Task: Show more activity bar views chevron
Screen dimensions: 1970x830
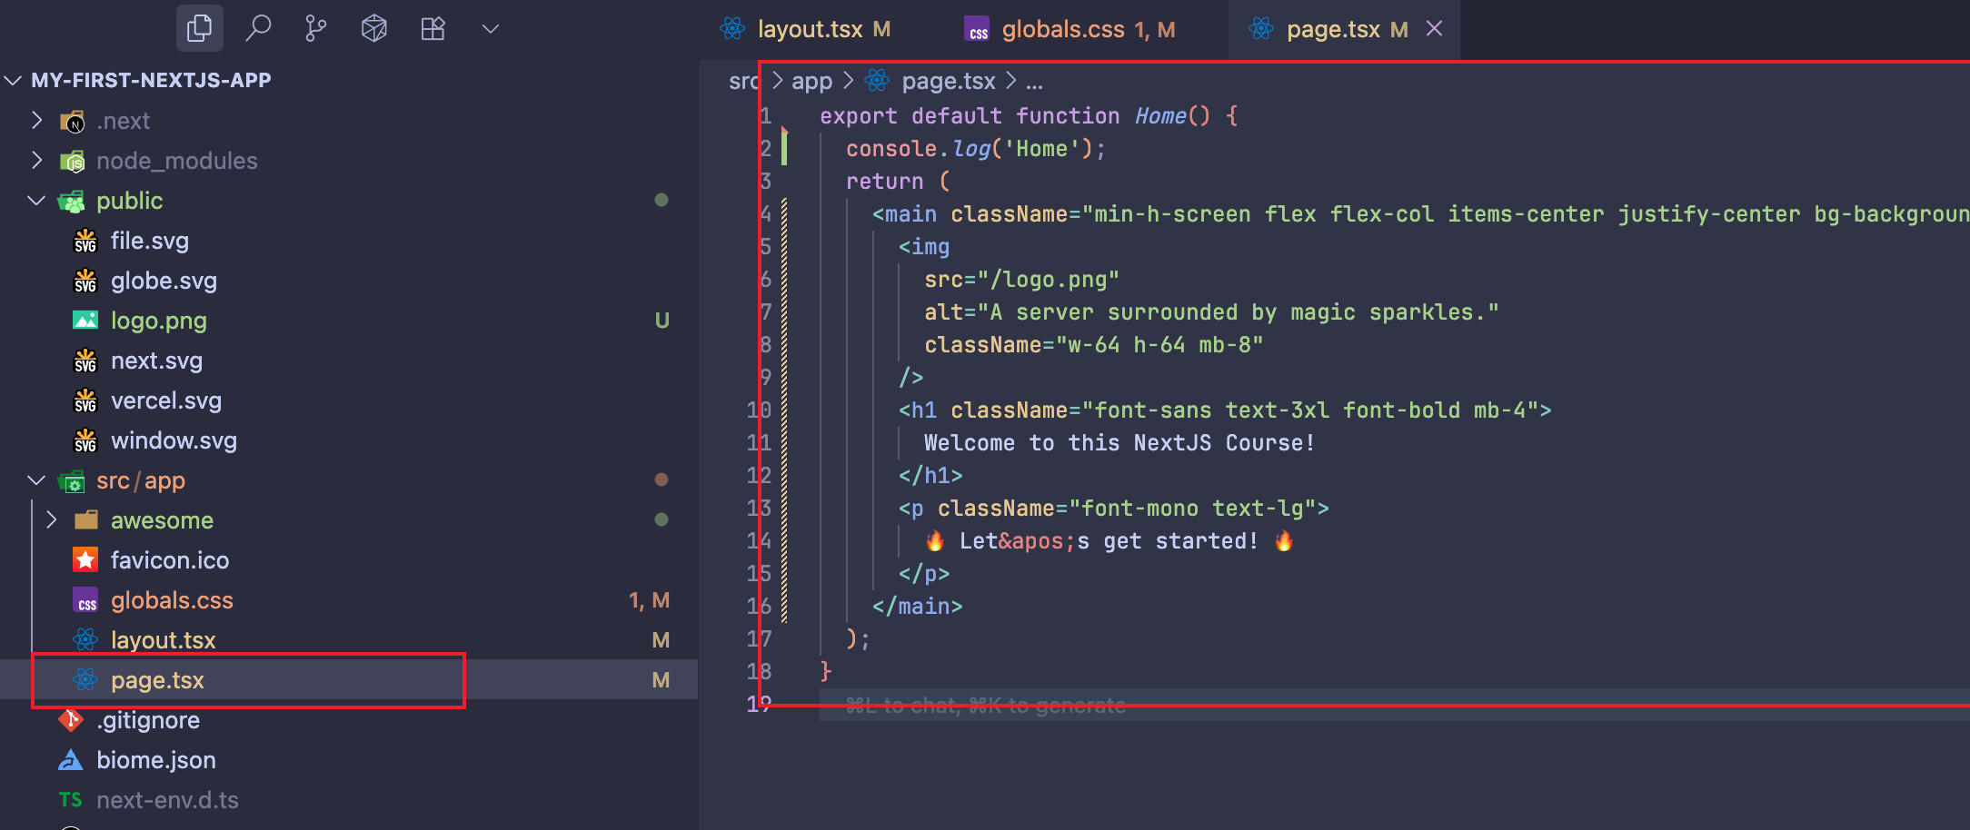Action: click(x=491, y=29)
